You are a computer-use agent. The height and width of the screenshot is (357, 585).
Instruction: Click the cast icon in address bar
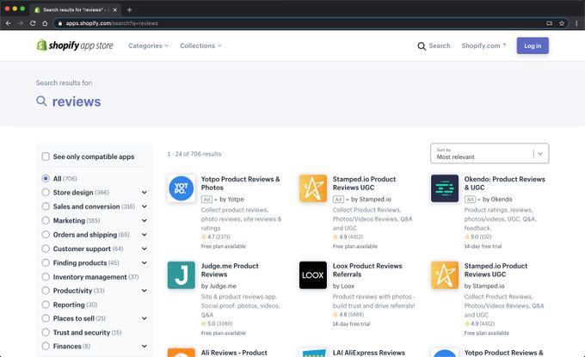pyautogui.click(x=549, y=23)
